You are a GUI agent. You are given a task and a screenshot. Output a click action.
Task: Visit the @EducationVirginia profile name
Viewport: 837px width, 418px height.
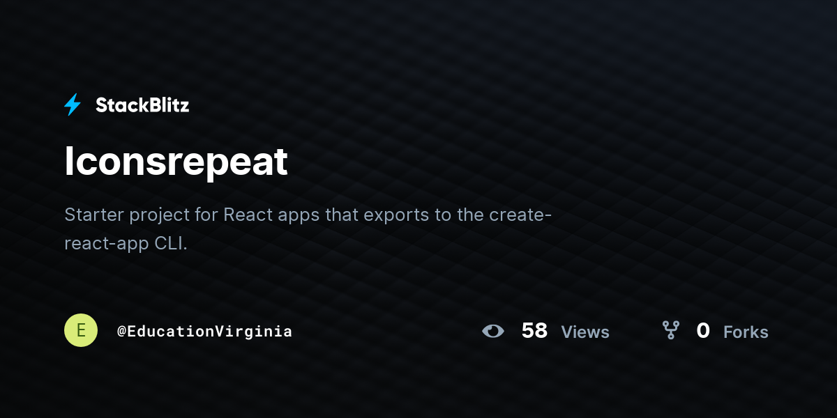[204, 331]
